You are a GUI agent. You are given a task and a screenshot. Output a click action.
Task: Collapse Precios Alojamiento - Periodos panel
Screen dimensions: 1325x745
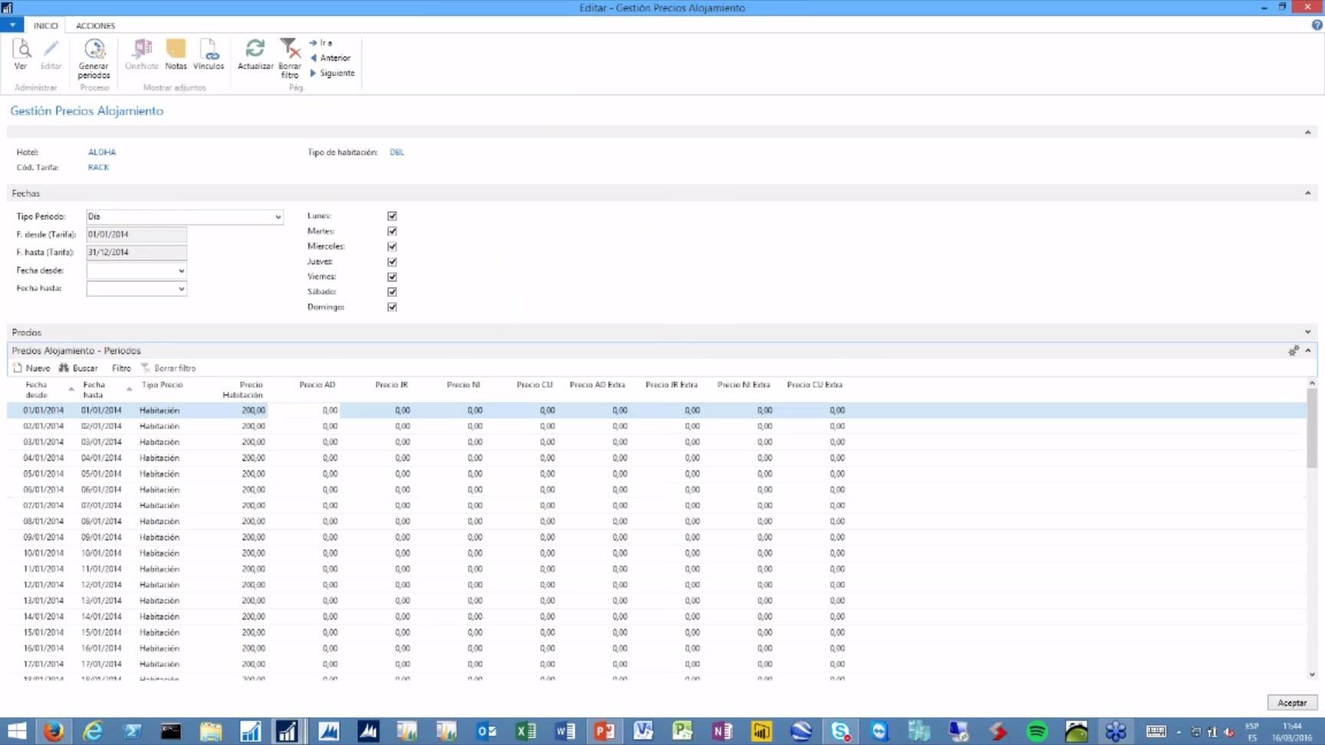click(x=1308, y=350)
